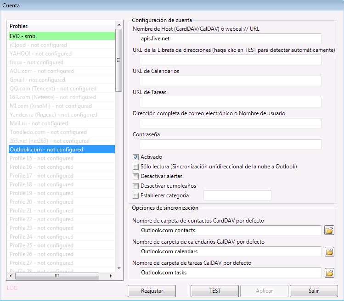Enable Establecer categoría checkbox
The height and width of the screenshot is (301, 344).
(135, 195)
